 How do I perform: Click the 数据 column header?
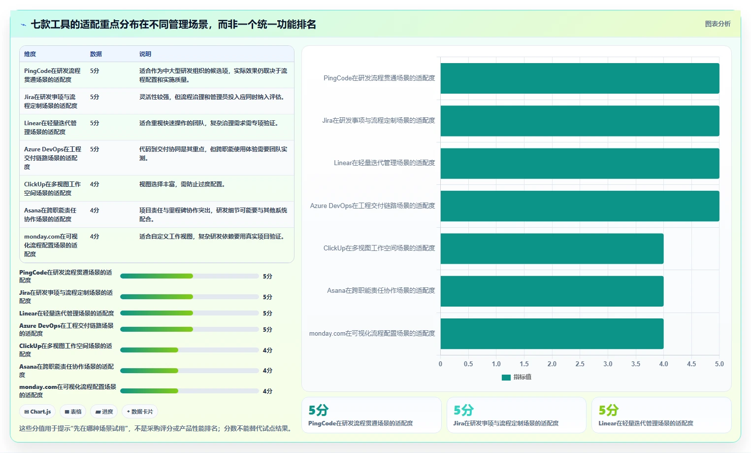(x=96, y=54)
